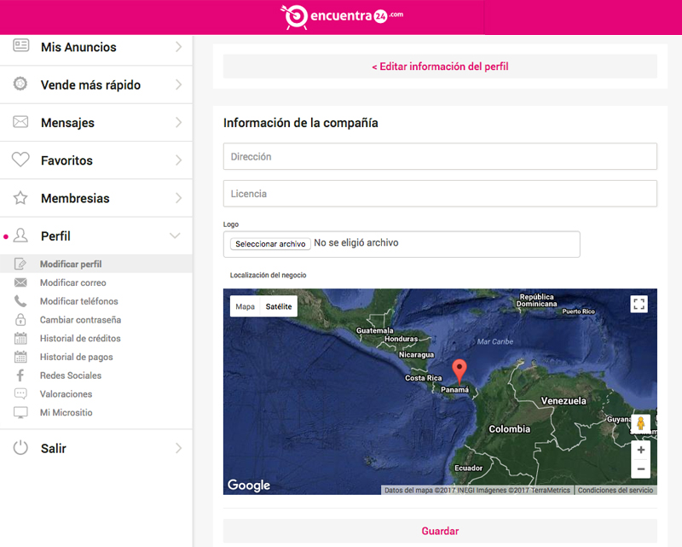Open Mi Micrositio in sidebar
Viewport: 682px width, 547px height.
(66, 412)
